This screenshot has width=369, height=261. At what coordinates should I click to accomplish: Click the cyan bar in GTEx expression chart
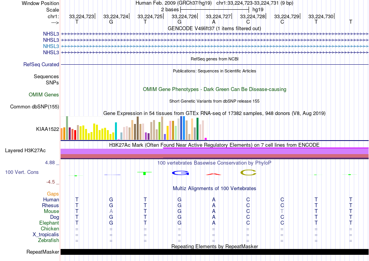(x=116, y=131)
